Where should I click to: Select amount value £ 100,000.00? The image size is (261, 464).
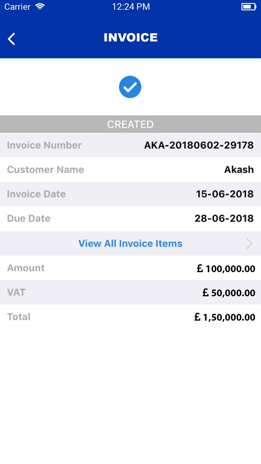[x=226, y=268]
